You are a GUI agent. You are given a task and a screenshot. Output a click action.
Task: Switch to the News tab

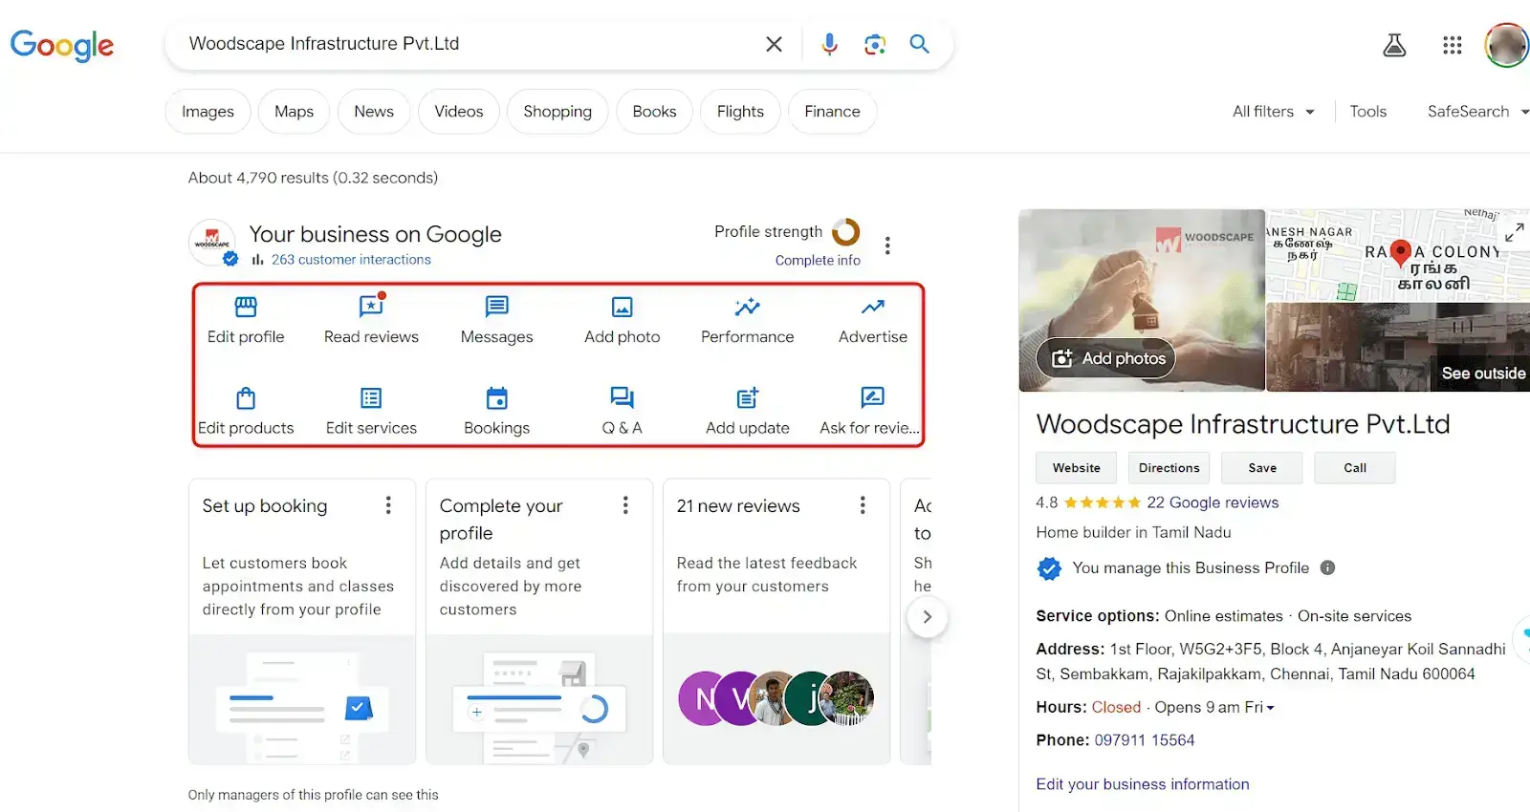pos(374,112)
